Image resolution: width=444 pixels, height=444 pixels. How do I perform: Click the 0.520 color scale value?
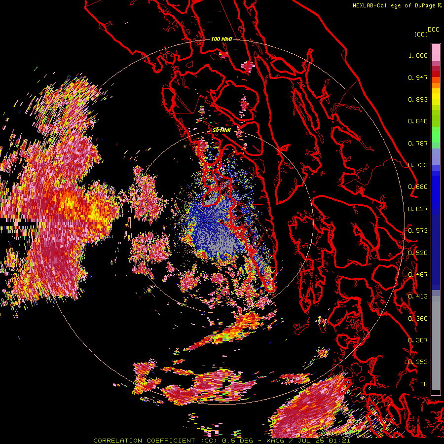(x=418, y=253)
